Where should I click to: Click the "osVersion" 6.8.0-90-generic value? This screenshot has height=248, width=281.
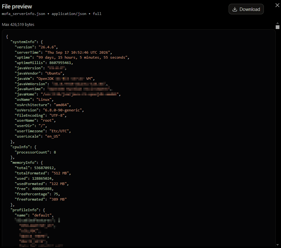point(62,110)
